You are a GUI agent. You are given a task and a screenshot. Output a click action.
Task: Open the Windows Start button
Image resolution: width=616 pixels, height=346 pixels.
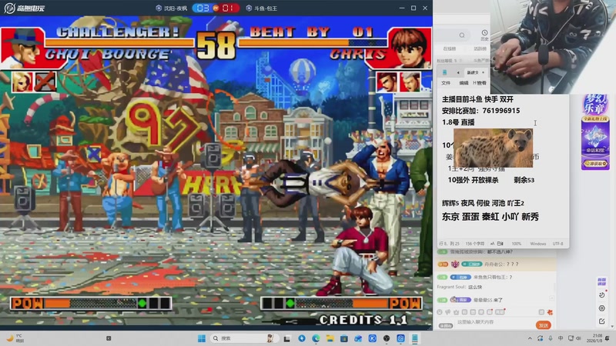click(x=202, y=338)
